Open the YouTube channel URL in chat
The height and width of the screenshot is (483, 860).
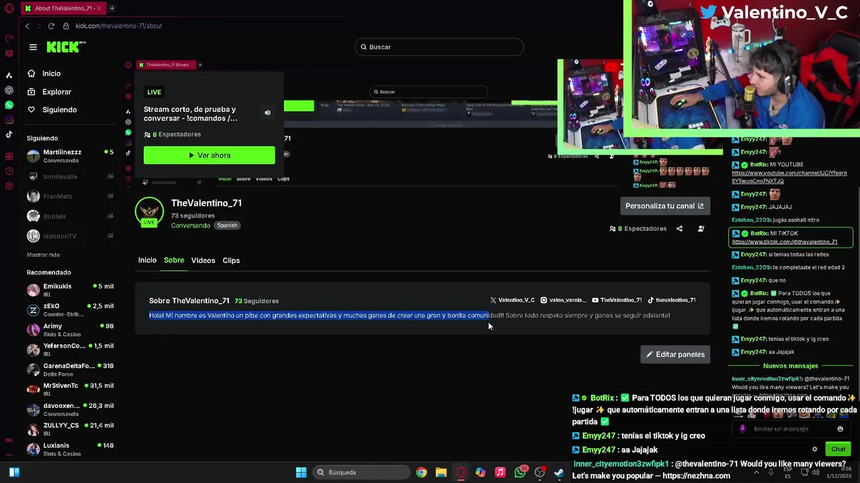click(x=789, y=177)
